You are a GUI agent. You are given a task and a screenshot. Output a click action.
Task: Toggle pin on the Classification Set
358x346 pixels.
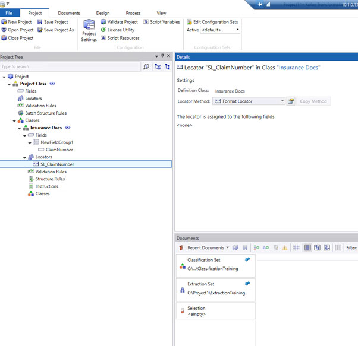click(247, 259)
